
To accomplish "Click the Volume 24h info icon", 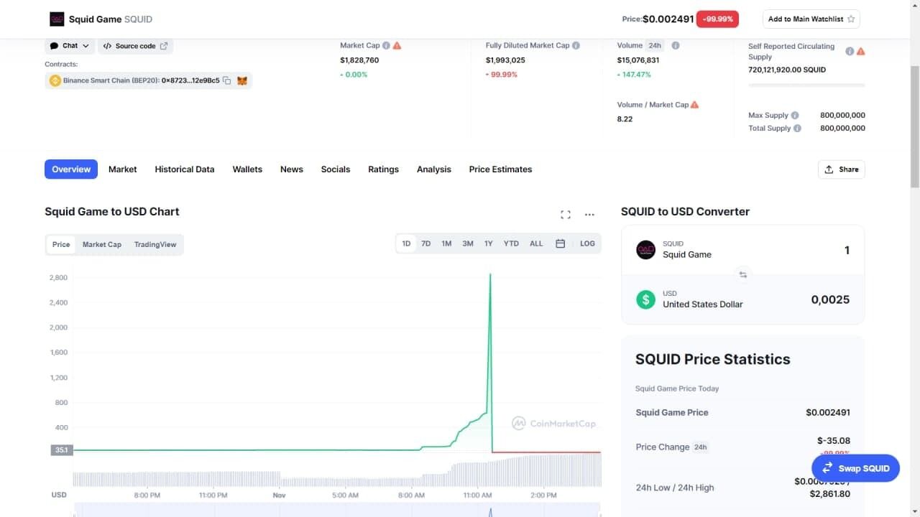I will (x=675, y=45).
